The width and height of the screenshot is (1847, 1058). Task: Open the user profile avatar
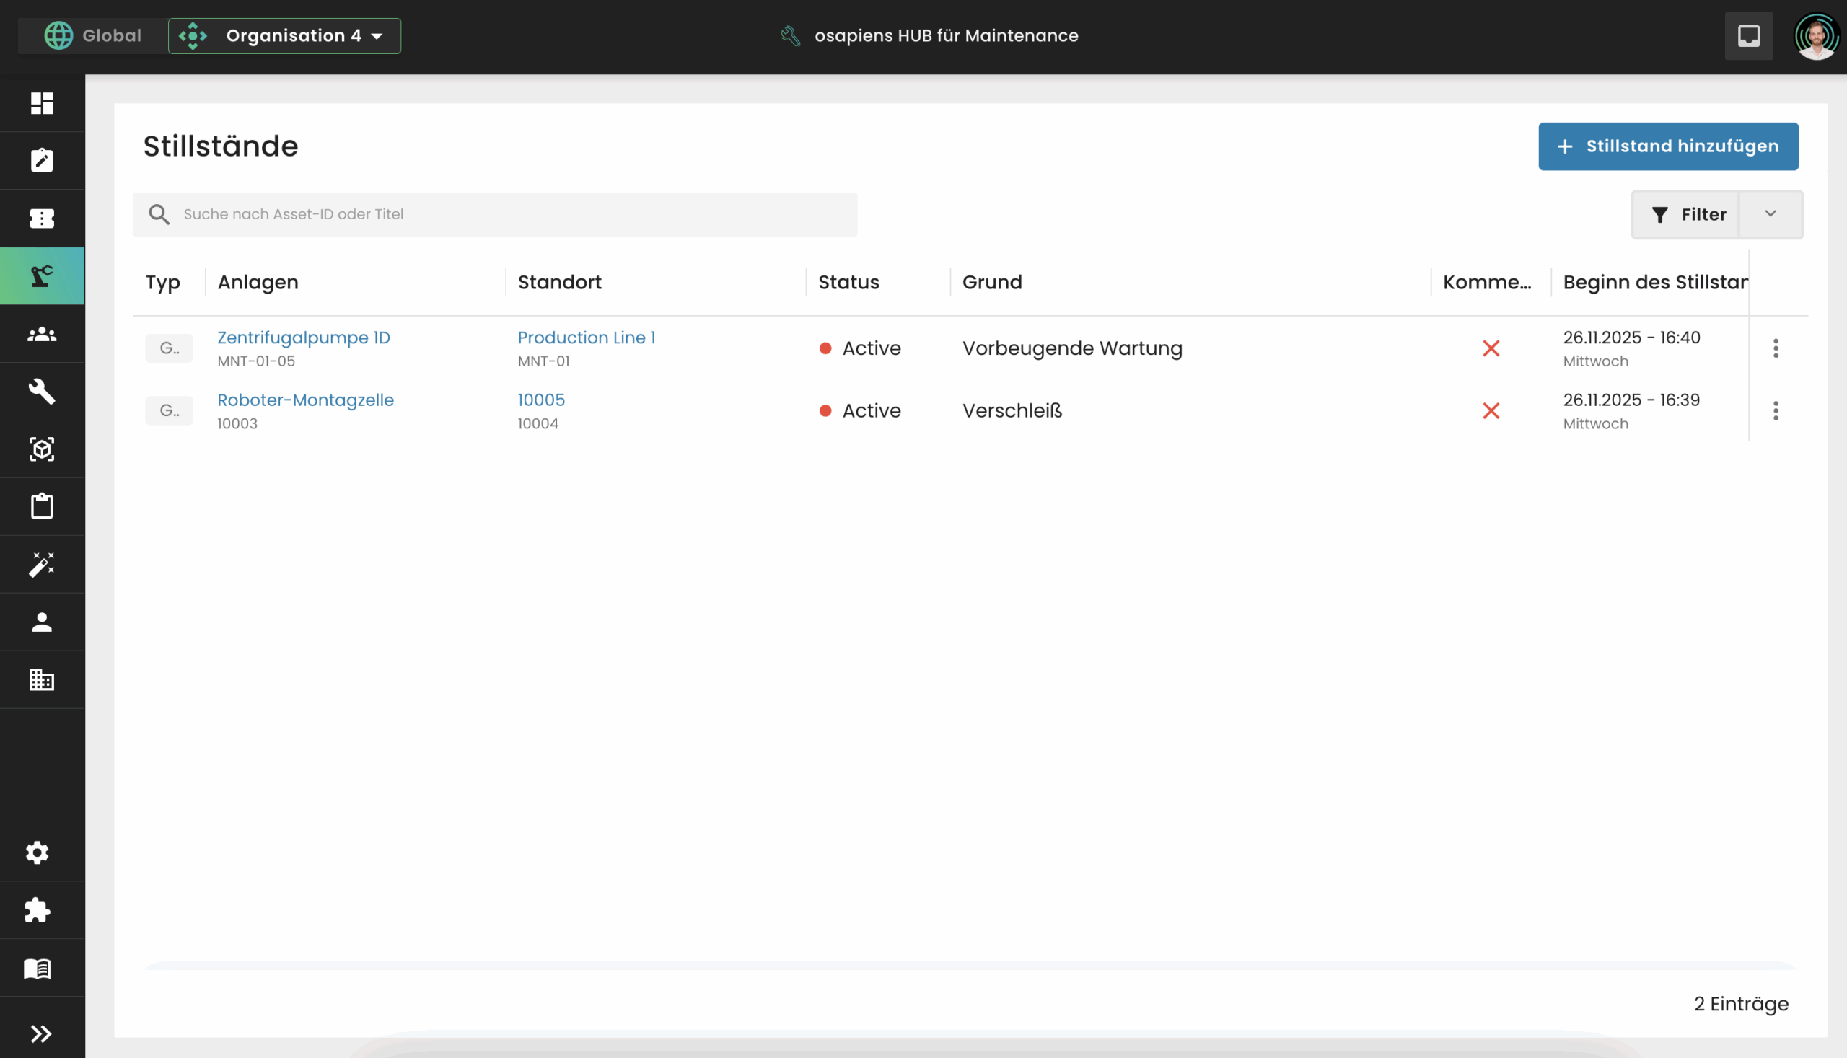(1815, 35)
